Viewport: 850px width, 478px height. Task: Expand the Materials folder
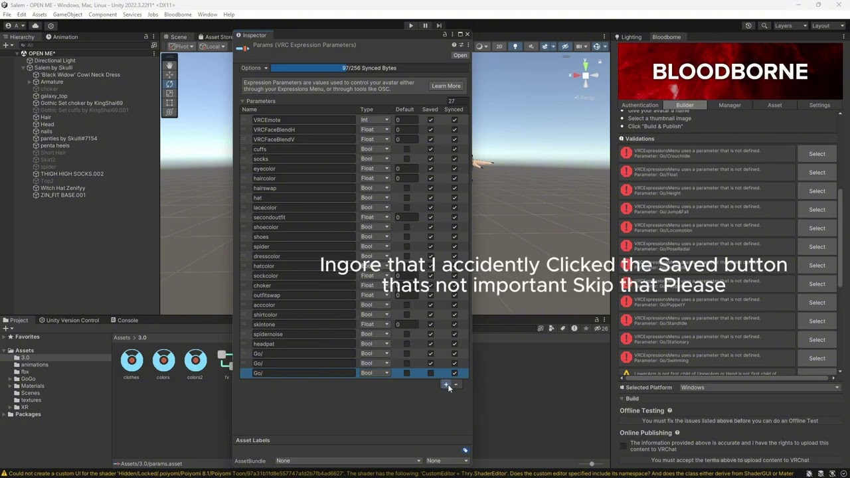[11, 386]
